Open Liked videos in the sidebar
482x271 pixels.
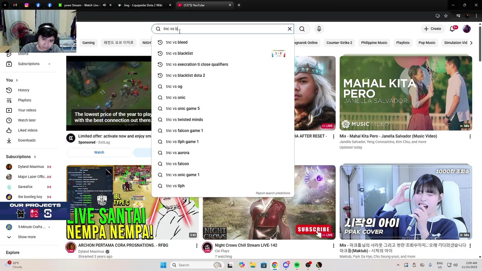pos(27,130)
